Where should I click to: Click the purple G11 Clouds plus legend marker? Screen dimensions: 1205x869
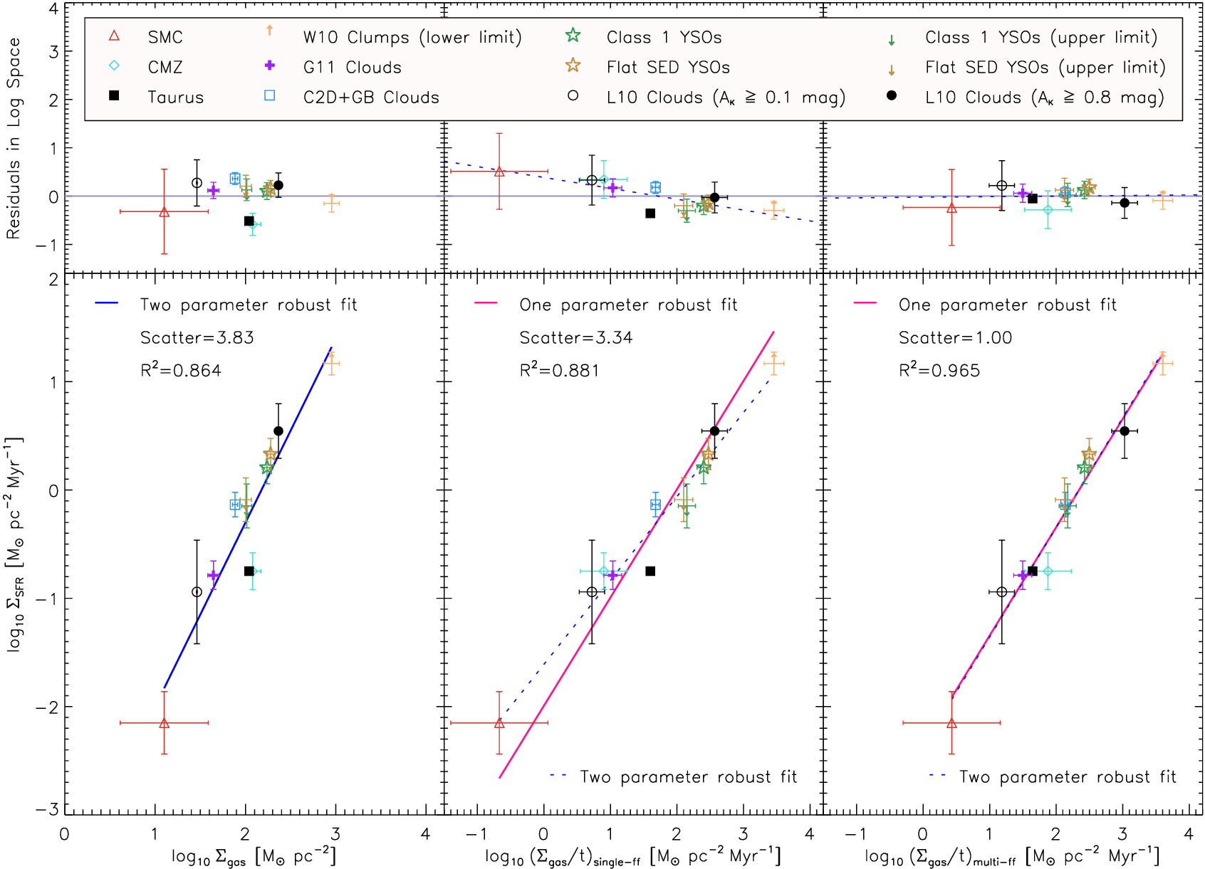pyautogui.click(x=270, y=65)
